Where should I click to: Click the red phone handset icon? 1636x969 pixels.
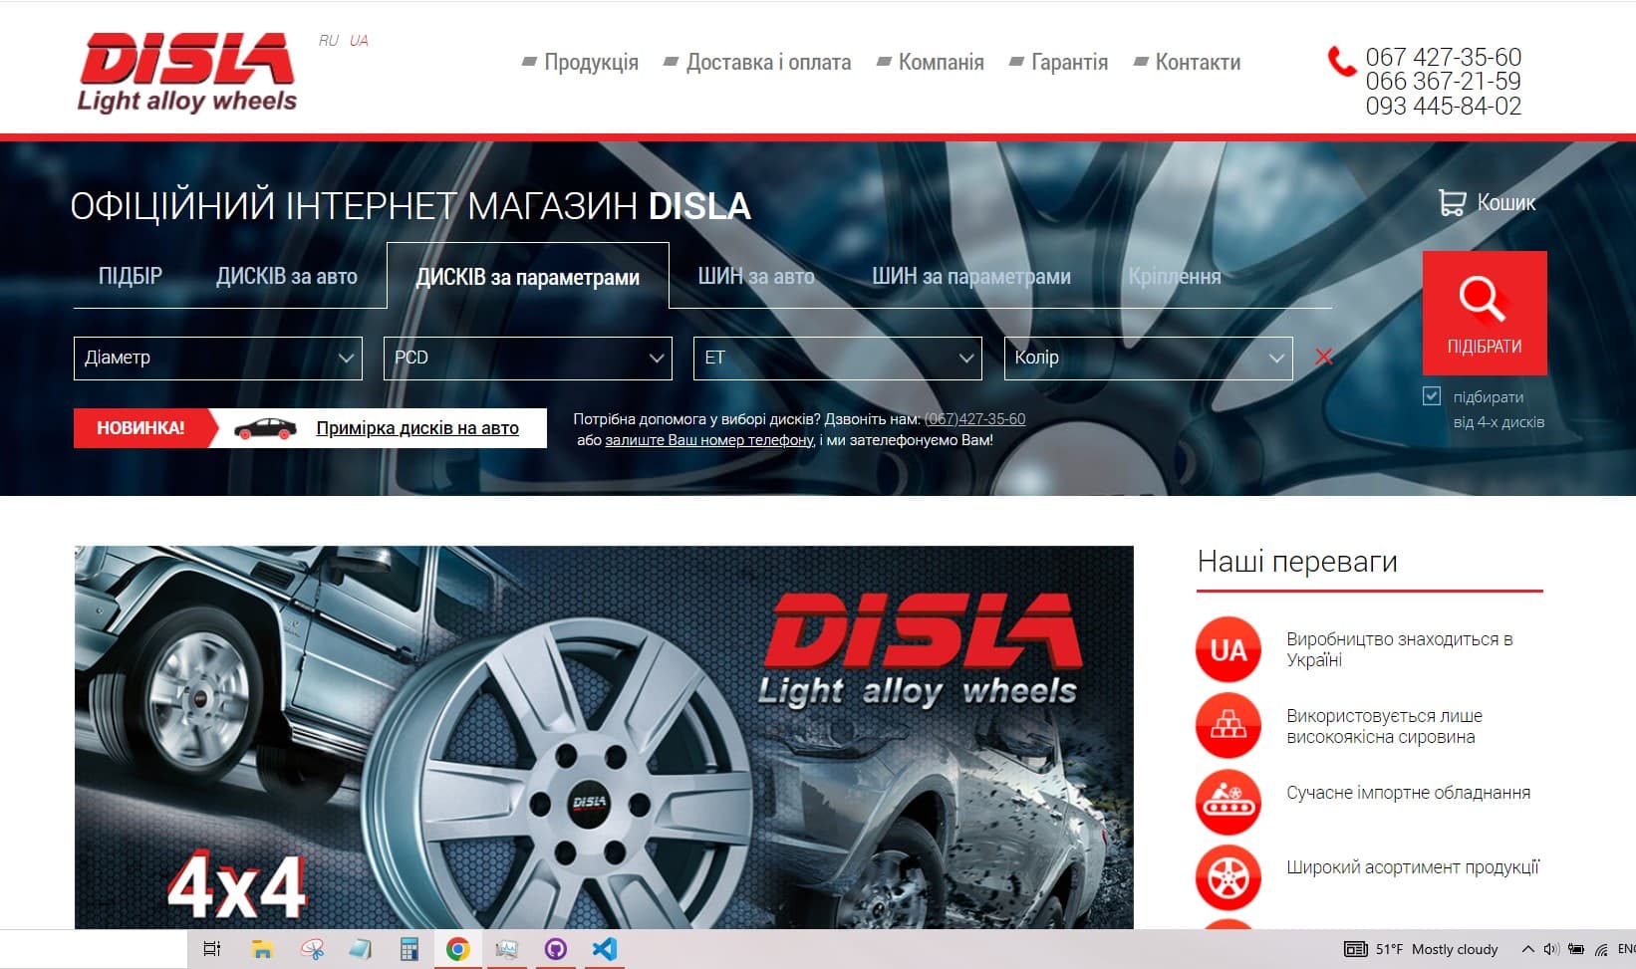click(x=1341, y=62)
